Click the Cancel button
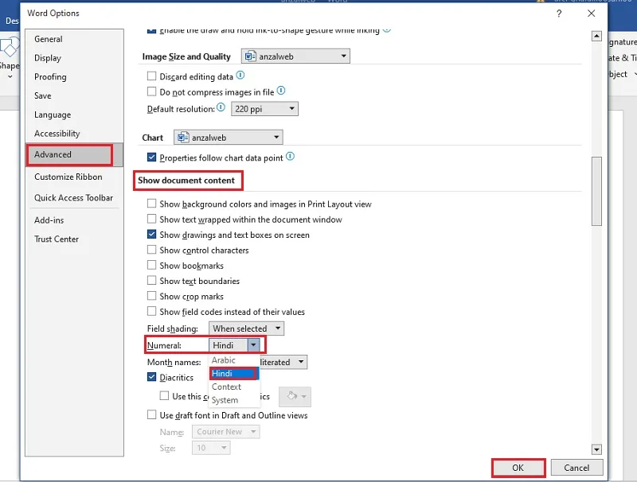The width and height of the screenshot is (637, 482). click(576, 468)
